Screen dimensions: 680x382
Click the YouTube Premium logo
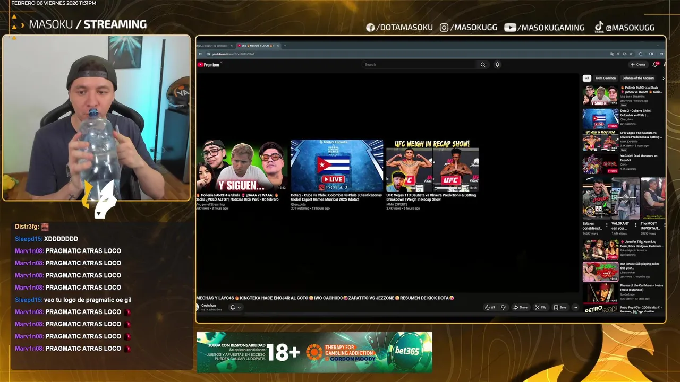click(x=208, y=65)
